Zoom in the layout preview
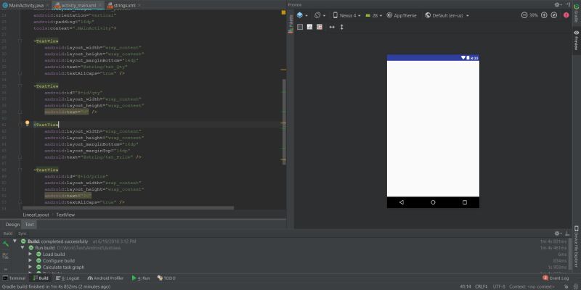This screenshot has height=290, width=581. click(x=544, y=15)
